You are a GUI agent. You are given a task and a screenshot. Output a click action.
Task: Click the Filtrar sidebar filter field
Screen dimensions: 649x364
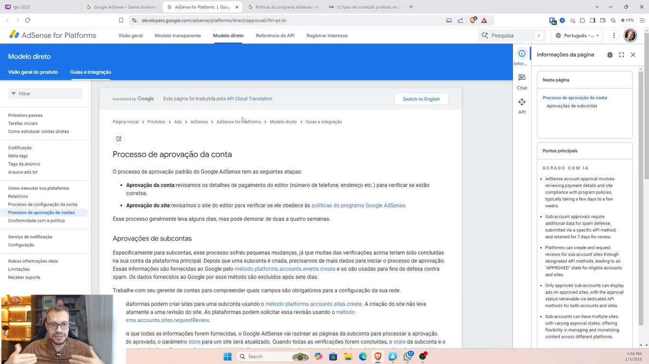pos(46,94)
